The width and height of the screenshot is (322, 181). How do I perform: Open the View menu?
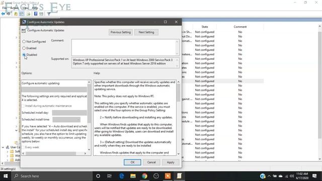point(25,8)
